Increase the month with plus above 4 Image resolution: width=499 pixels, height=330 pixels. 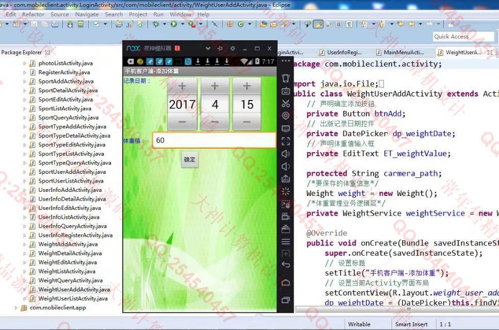(x=215, y=86)
